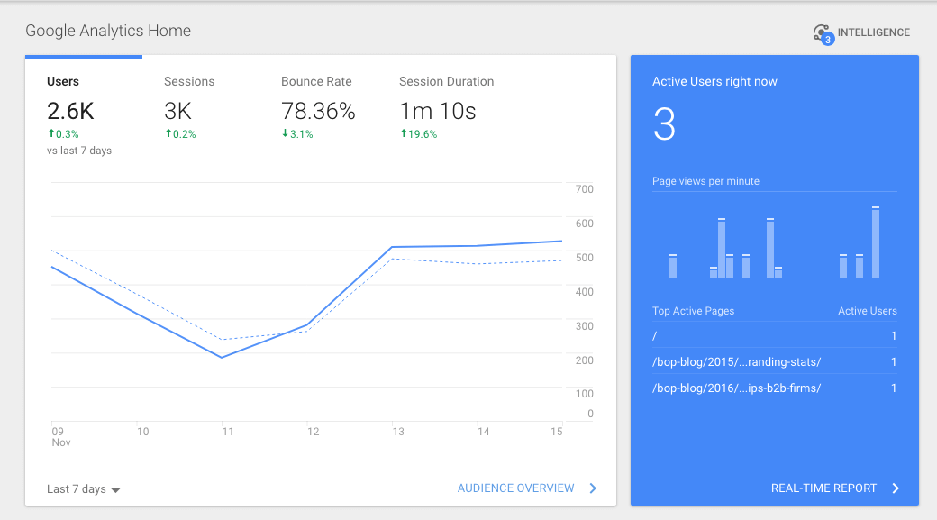Open the AUDIENCE OVERVIEW link
This screenshot has width=937, height=520.
515,488
